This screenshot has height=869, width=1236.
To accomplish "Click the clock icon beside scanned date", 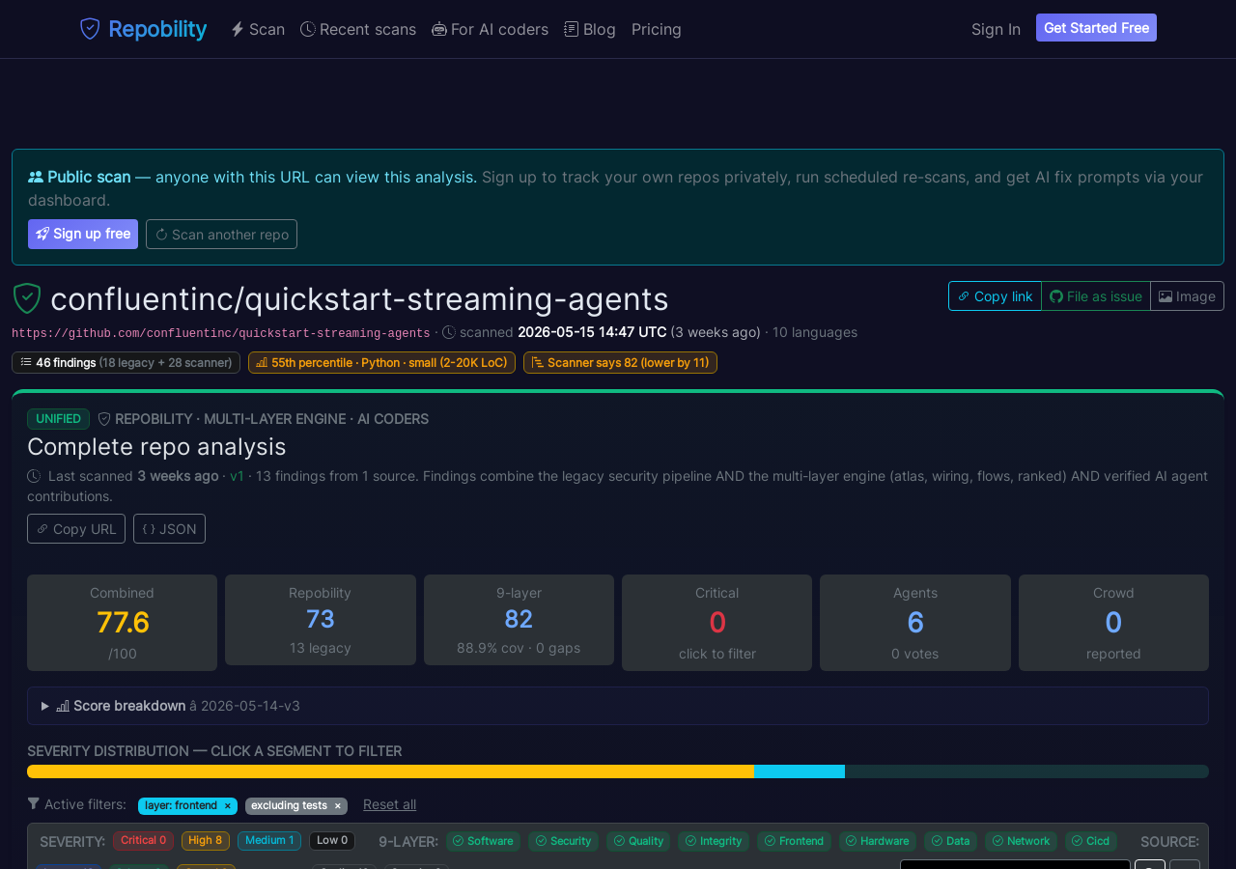I will tap(449, 332).
